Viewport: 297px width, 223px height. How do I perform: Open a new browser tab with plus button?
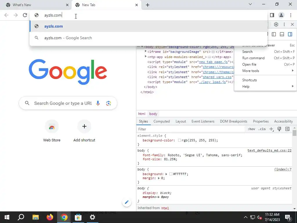(148, 5)
